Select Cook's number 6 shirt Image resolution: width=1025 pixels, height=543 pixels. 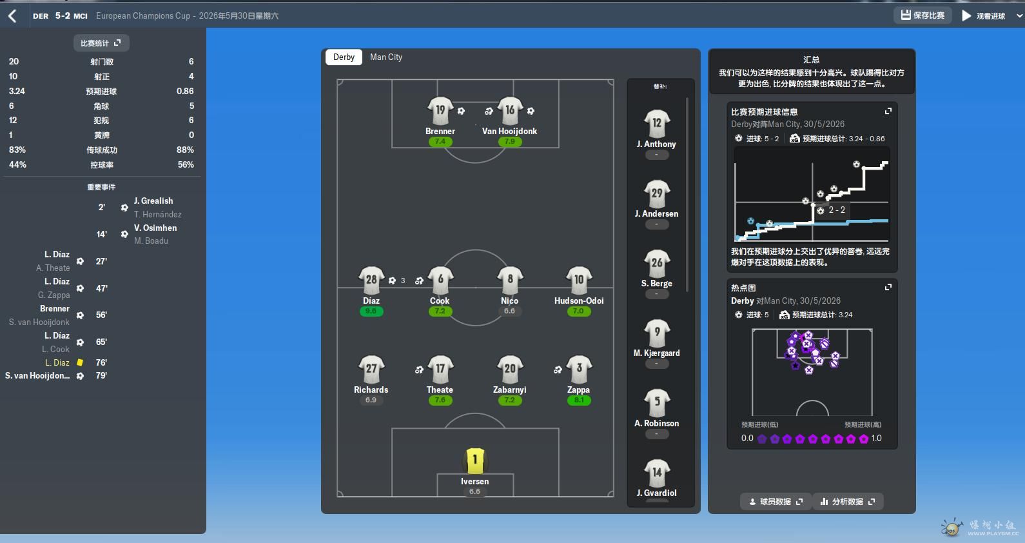[x=440, y=280]
